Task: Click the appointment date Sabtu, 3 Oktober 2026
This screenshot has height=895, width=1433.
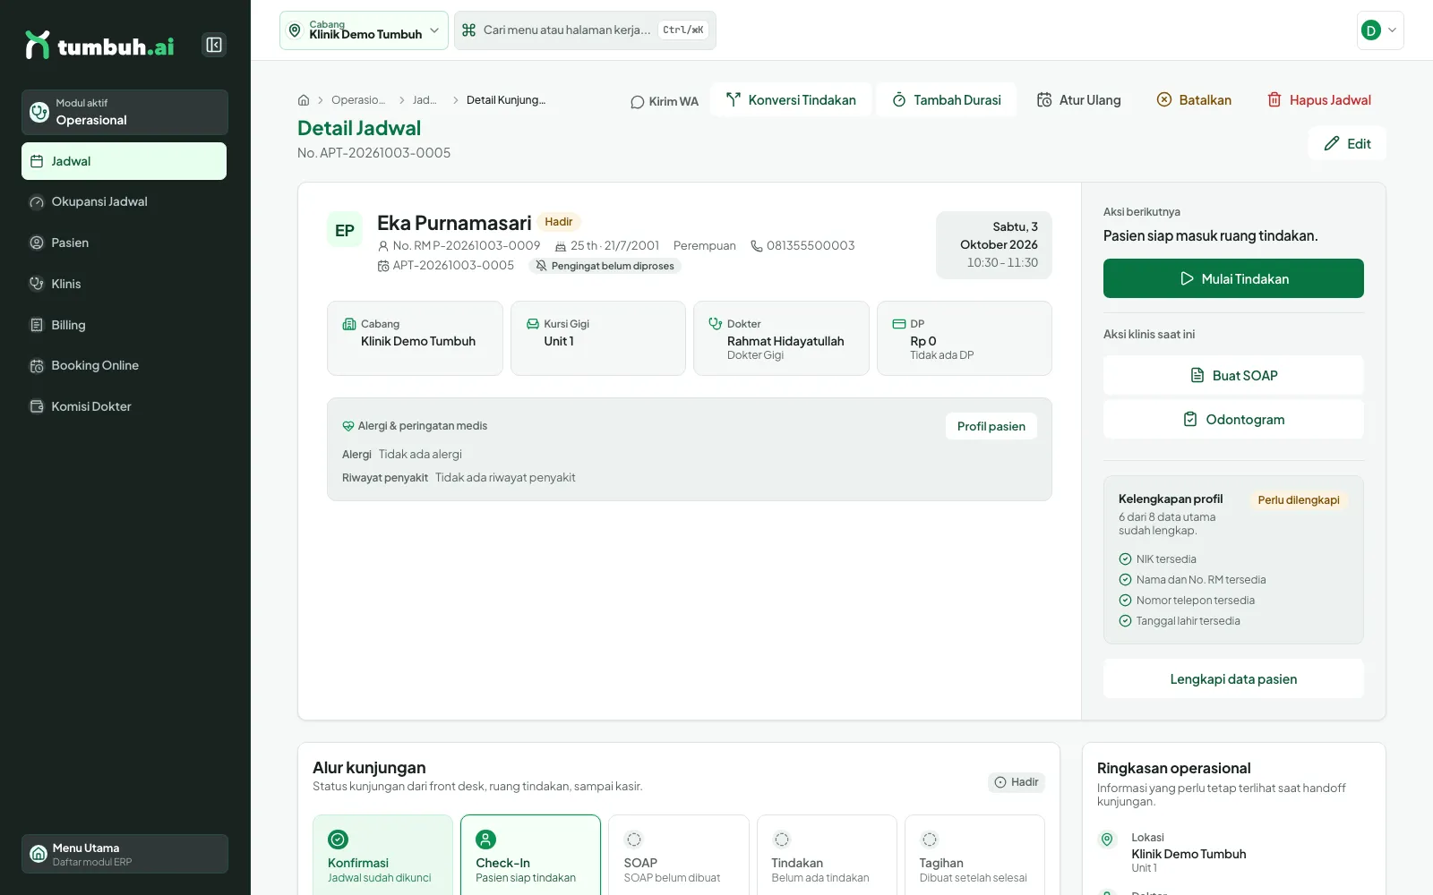Action: click(x=999, y=235)
